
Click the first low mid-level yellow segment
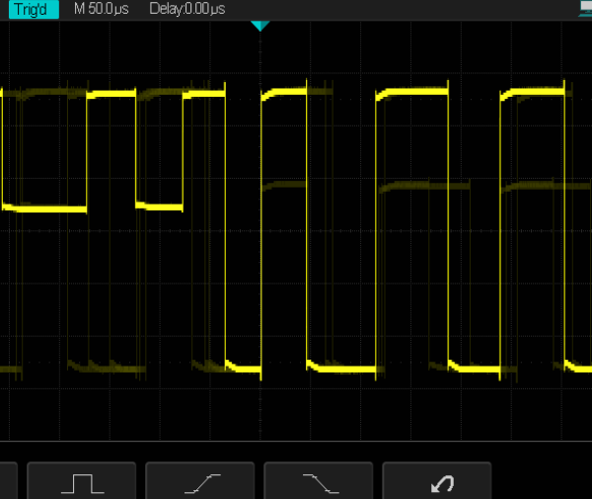tap(45, 208)
